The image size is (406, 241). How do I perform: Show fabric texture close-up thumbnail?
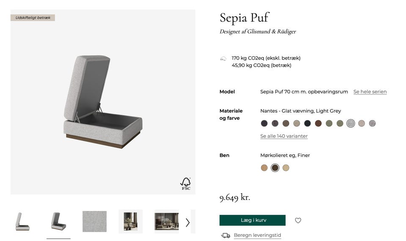pos(94,222)
